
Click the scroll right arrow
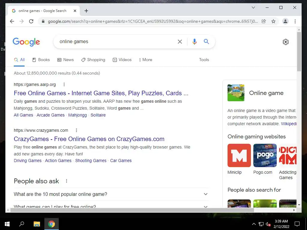(x=294, y=210)
